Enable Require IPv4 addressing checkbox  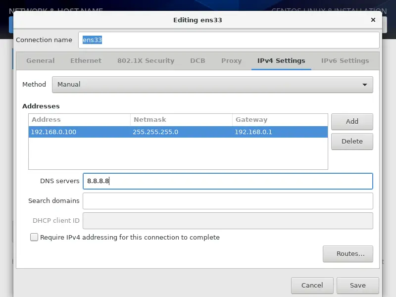coord(34,237)
